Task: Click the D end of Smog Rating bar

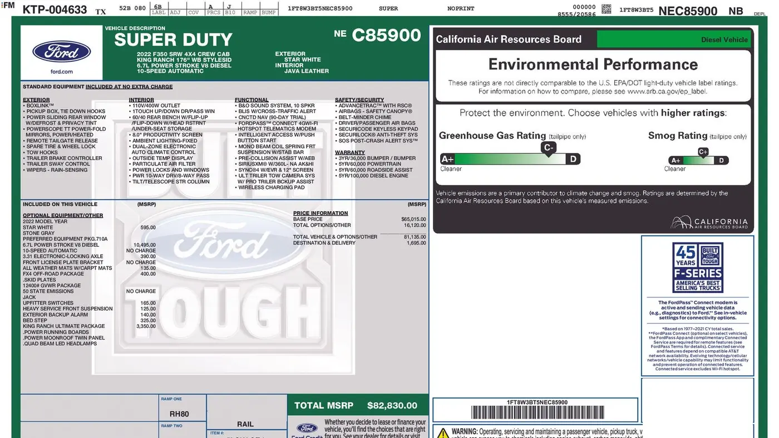Action: click(x=721, y=161)
